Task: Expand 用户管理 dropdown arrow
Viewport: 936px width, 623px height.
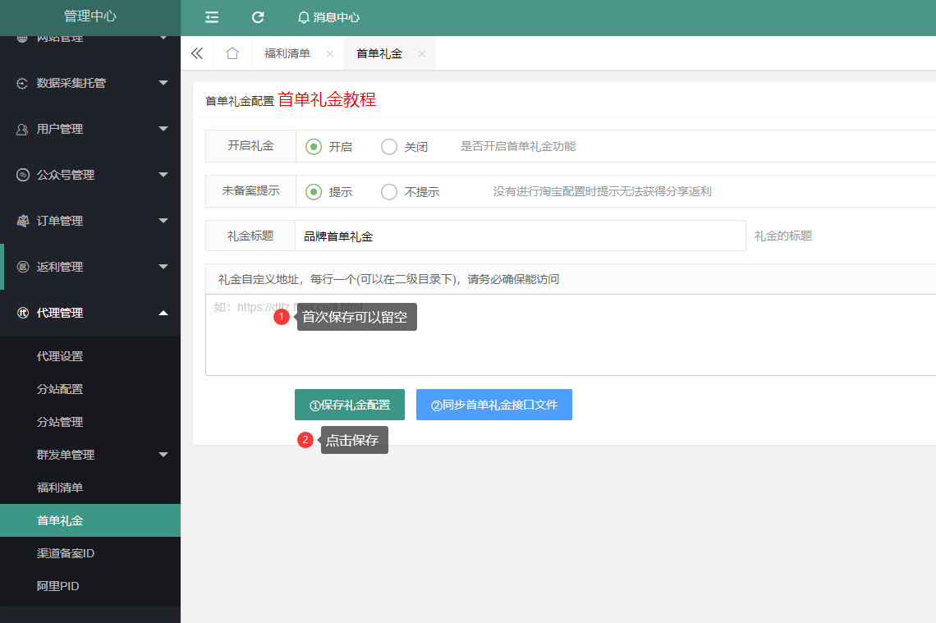Action: (x=163, y=129)
